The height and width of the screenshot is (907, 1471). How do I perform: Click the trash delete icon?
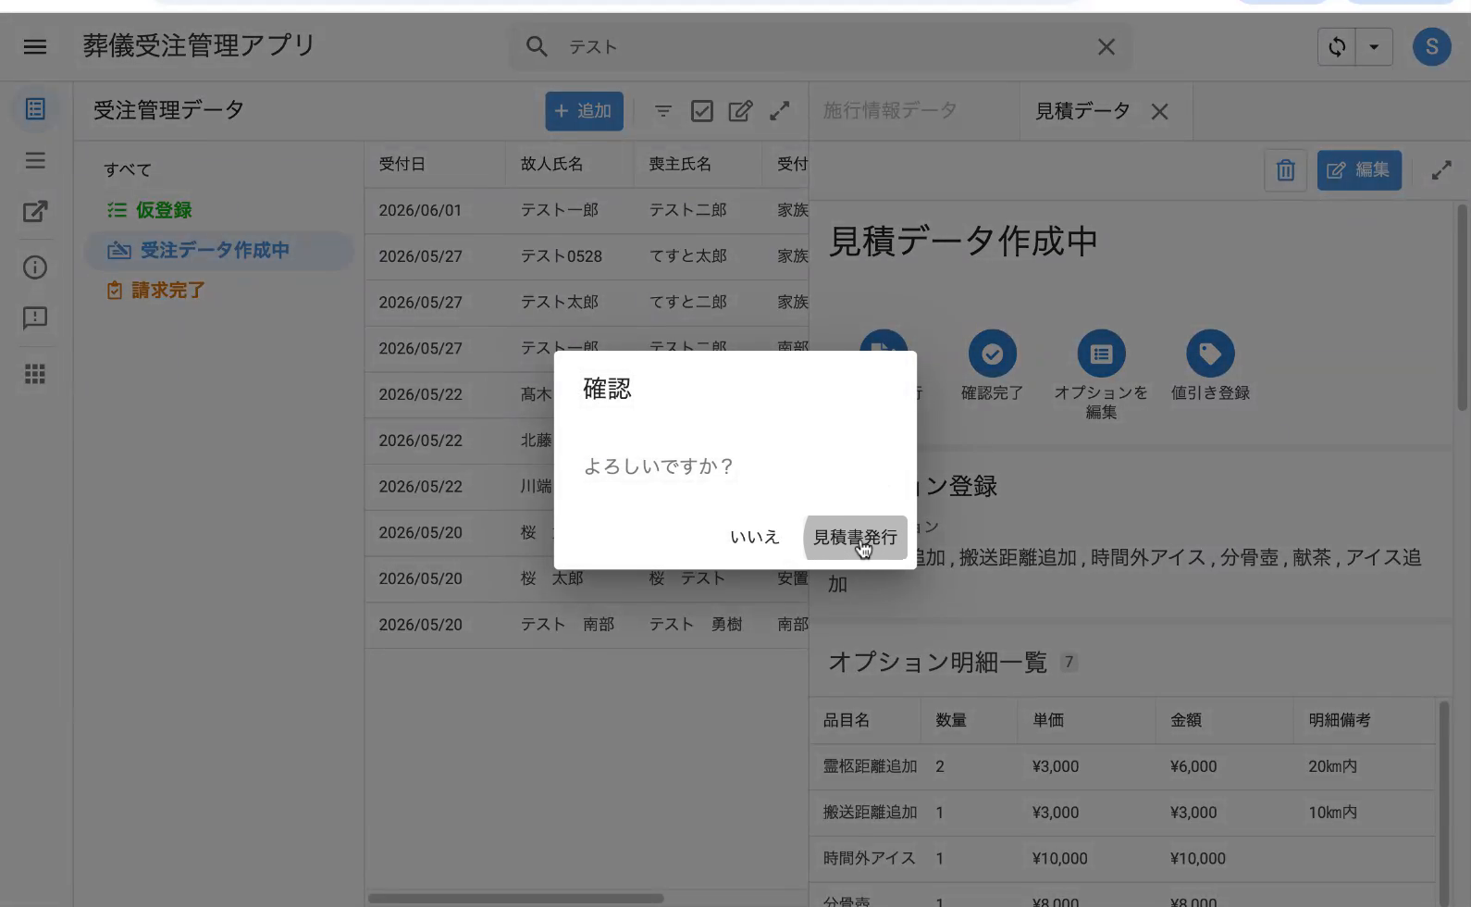tap(1285, 170)
